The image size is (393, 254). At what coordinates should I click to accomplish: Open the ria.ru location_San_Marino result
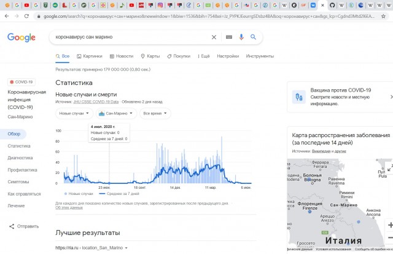click(x=89, y=248)
